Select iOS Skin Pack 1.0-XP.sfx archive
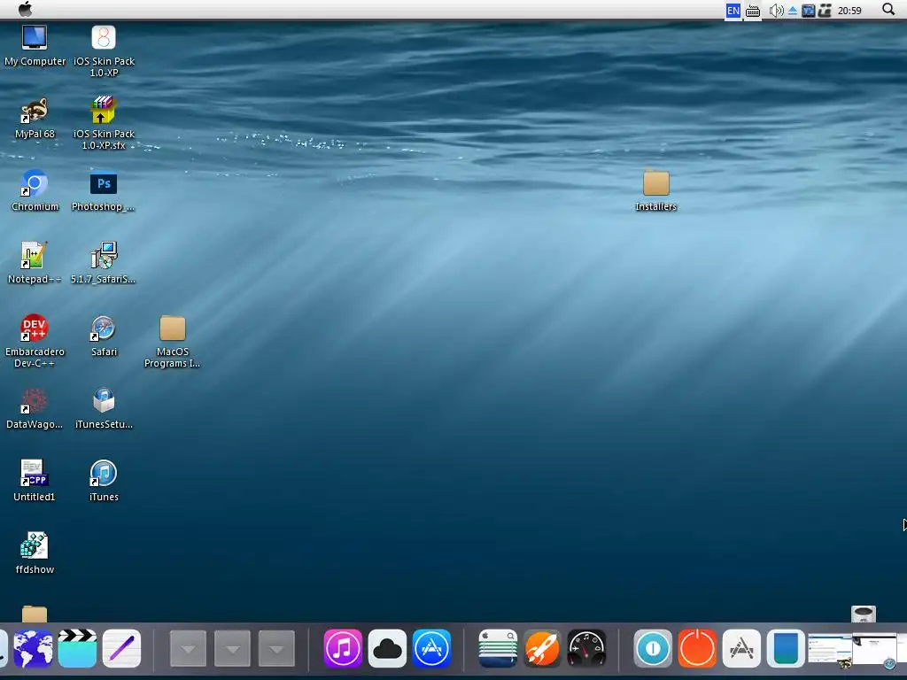This screenshot has height=680, width=907. click(104, 123)
